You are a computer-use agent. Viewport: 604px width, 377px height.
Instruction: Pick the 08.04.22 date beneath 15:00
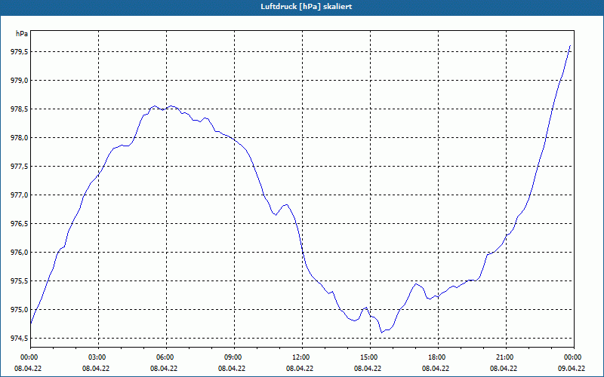point(368,369)
